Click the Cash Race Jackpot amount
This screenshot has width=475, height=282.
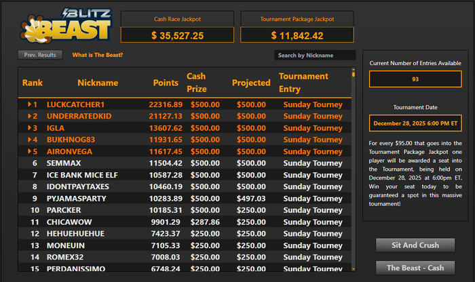pyautogui.click(x=177, y=35)
